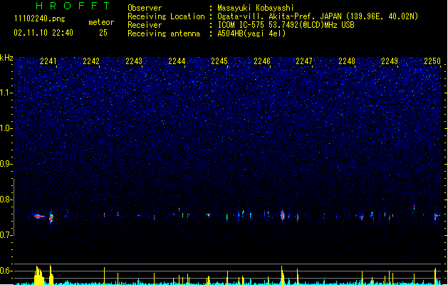Click the 0.9 kHz axis label

coord(6,164)
